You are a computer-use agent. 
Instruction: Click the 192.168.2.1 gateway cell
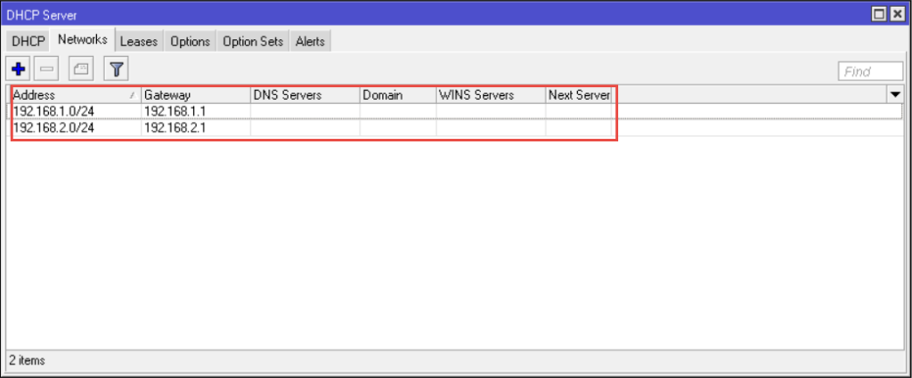click(196, 128)
